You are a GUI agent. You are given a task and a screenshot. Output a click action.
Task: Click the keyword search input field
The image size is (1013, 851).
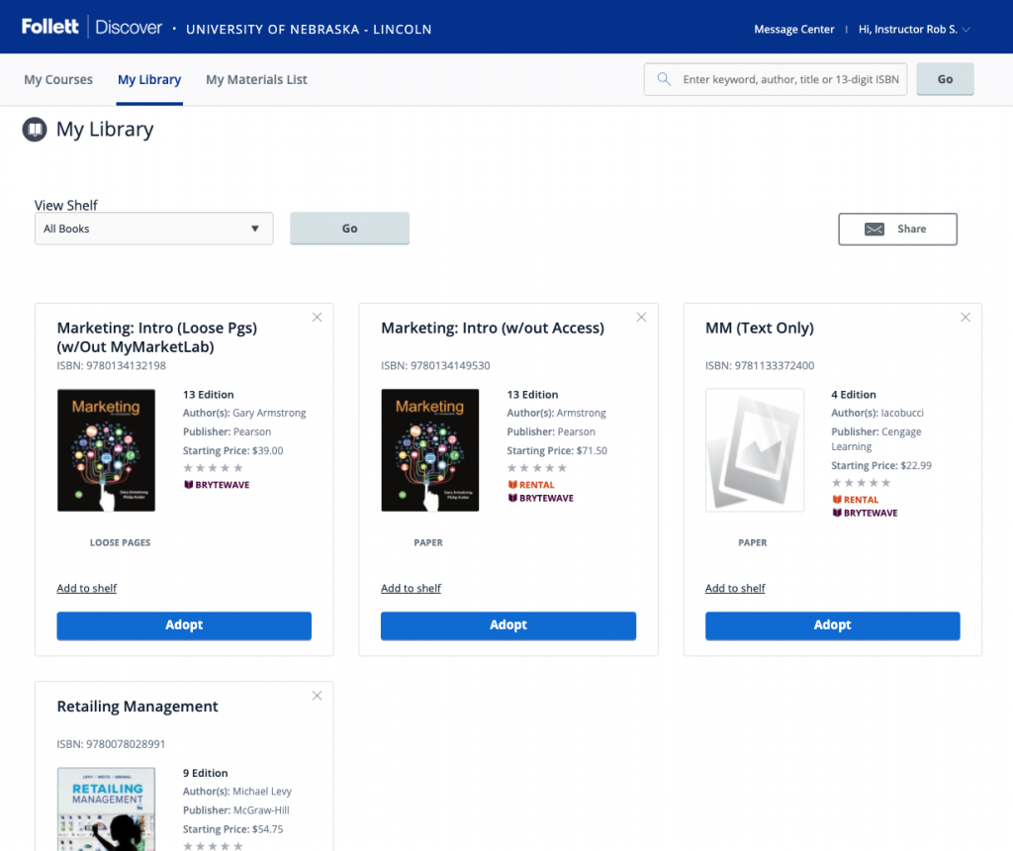coord(782,78)
